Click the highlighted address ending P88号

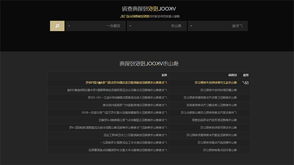[126, 82]
